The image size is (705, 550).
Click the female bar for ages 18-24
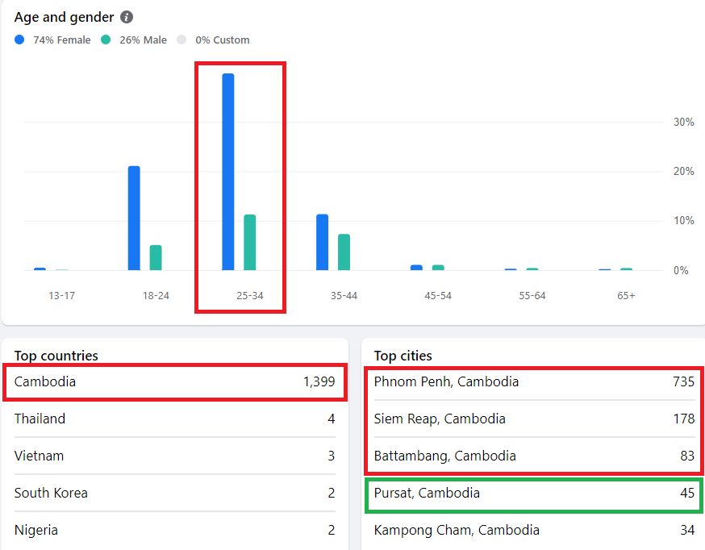coord(134,218)
